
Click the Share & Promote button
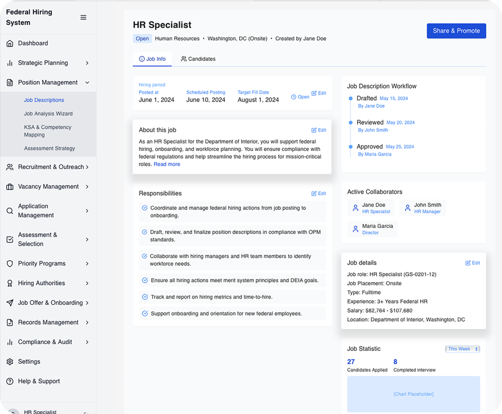[x=456, y=31]
